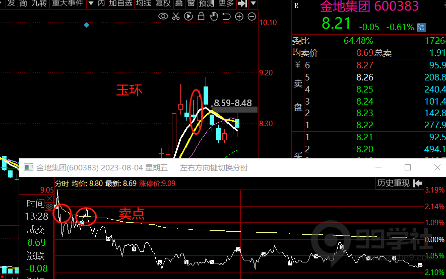Click the blue 陆 badge next to price

[x=421, y=26]
